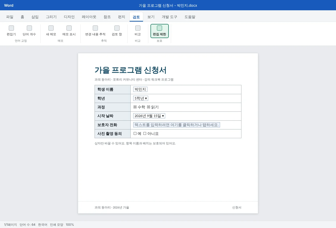
Task: Click the note starting 상자만 바꿀 수 있어요
Action: click(x=135, y=143)
